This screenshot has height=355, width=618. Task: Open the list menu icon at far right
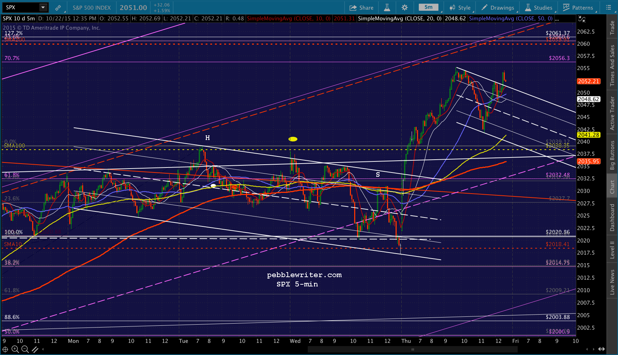coord(608,7)
